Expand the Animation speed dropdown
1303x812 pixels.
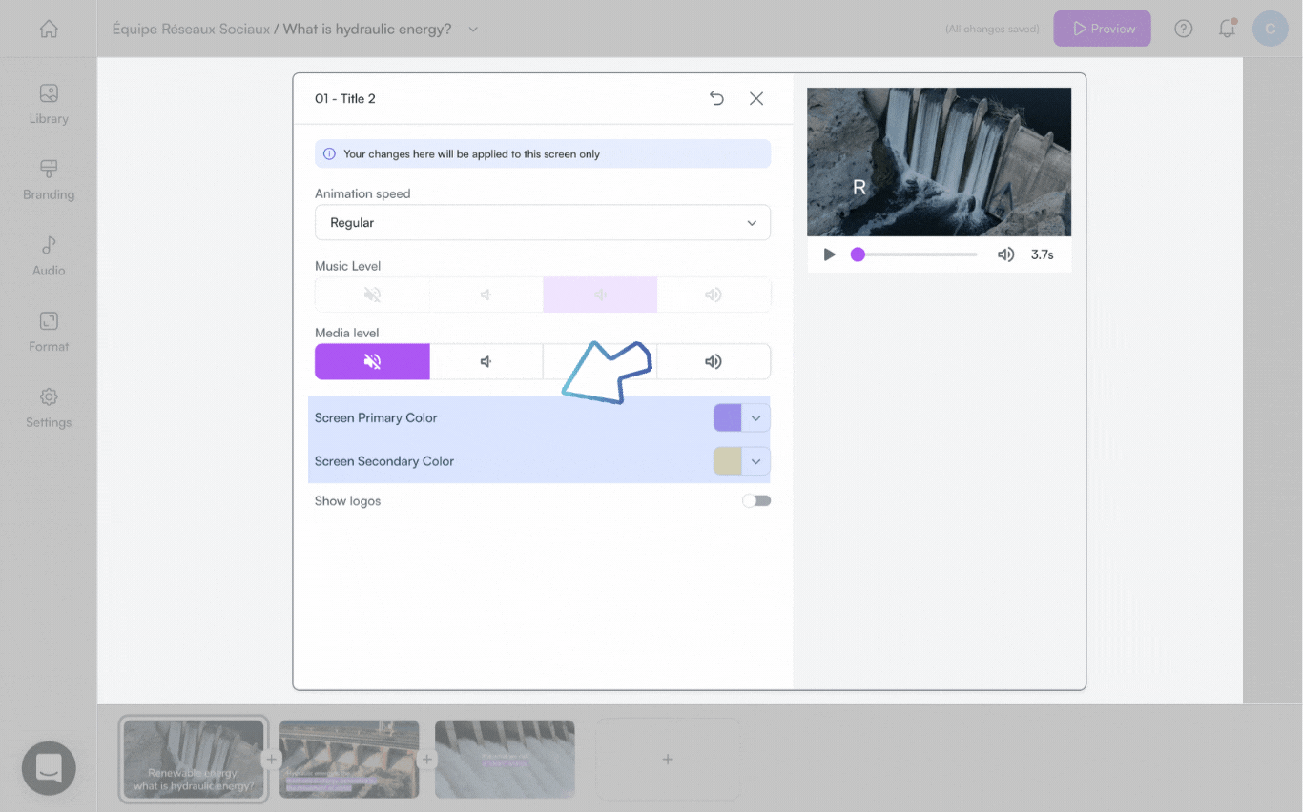click(542, 223)
